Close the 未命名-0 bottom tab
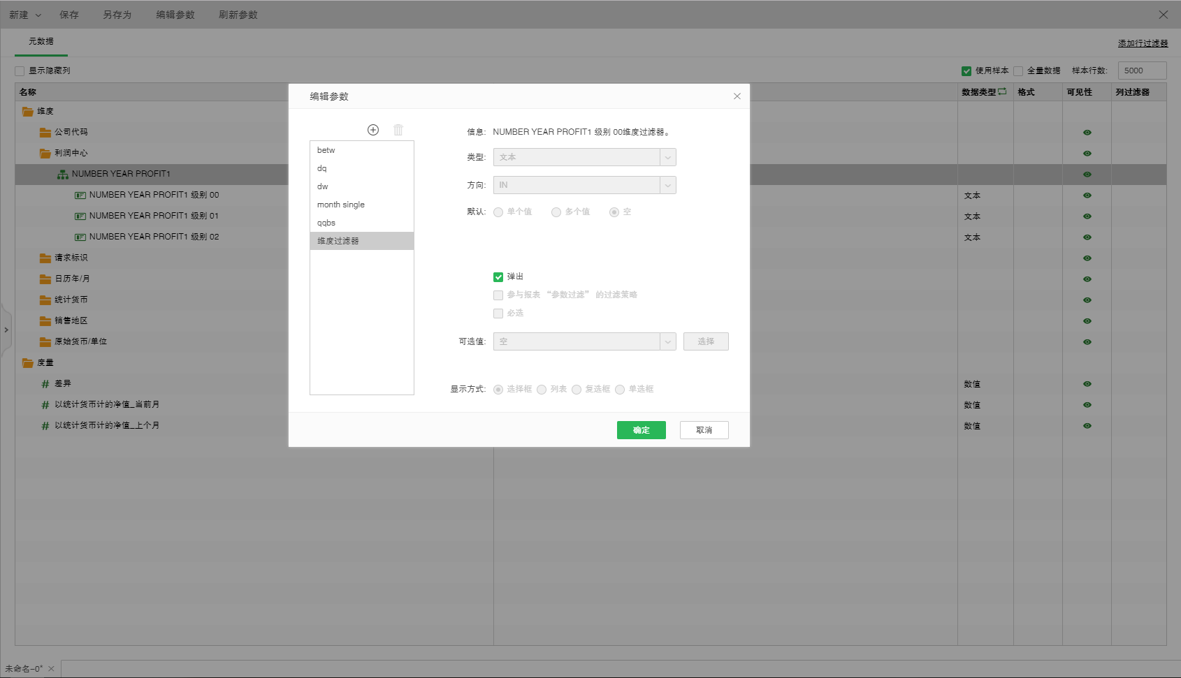The height and width of the screenshot is (678, 1181). coord(51,669)
